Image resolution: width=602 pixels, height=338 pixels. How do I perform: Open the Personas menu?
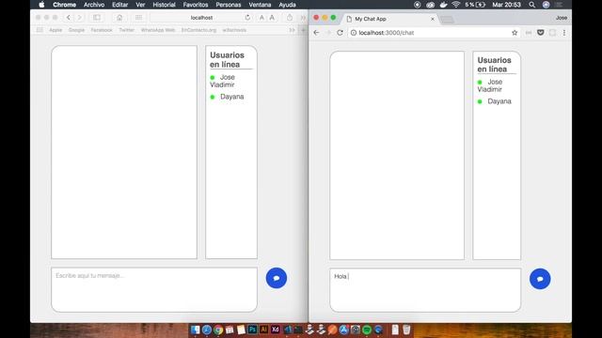[229, 5]
